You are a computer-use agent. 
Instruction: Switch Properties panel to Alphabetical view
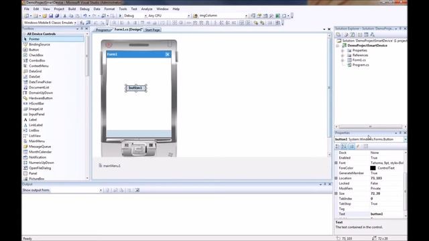point(344,147)
